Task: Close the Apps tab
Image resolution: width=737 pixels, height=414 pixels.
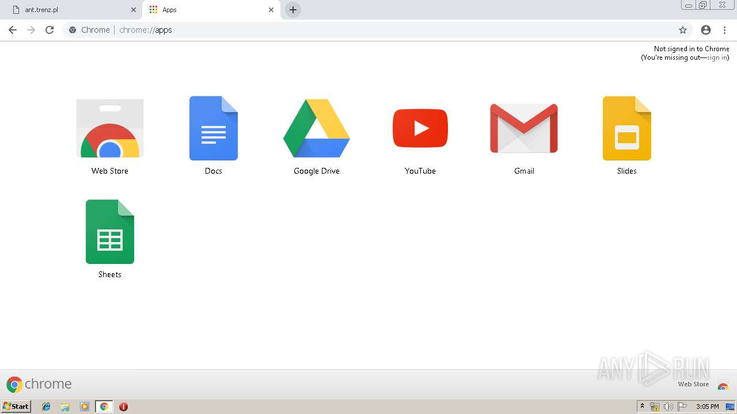Action: coord(271,10)
